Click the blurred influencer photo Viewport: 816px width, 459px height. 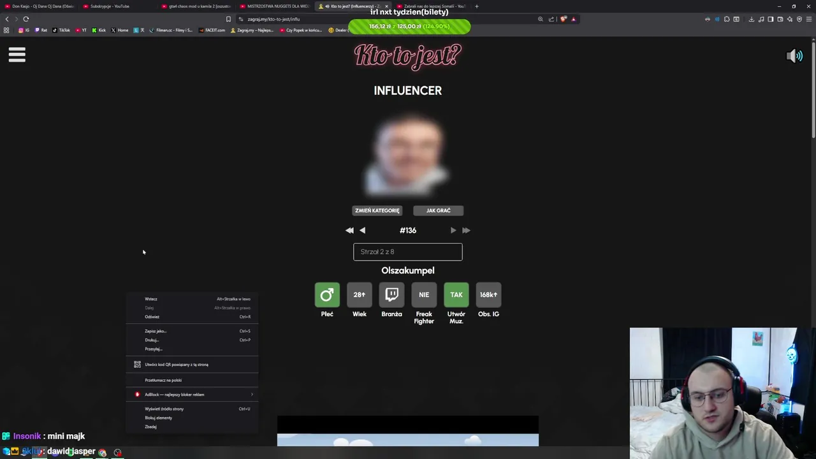coord(408,155)
